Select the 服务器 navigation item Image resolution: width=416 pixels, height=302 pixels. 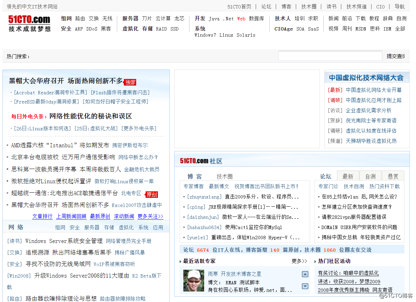[x=130, y=18]
